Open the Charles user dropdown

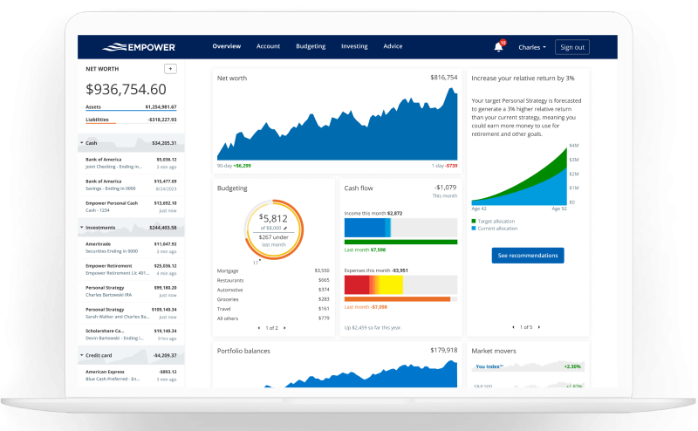(532, 47)
